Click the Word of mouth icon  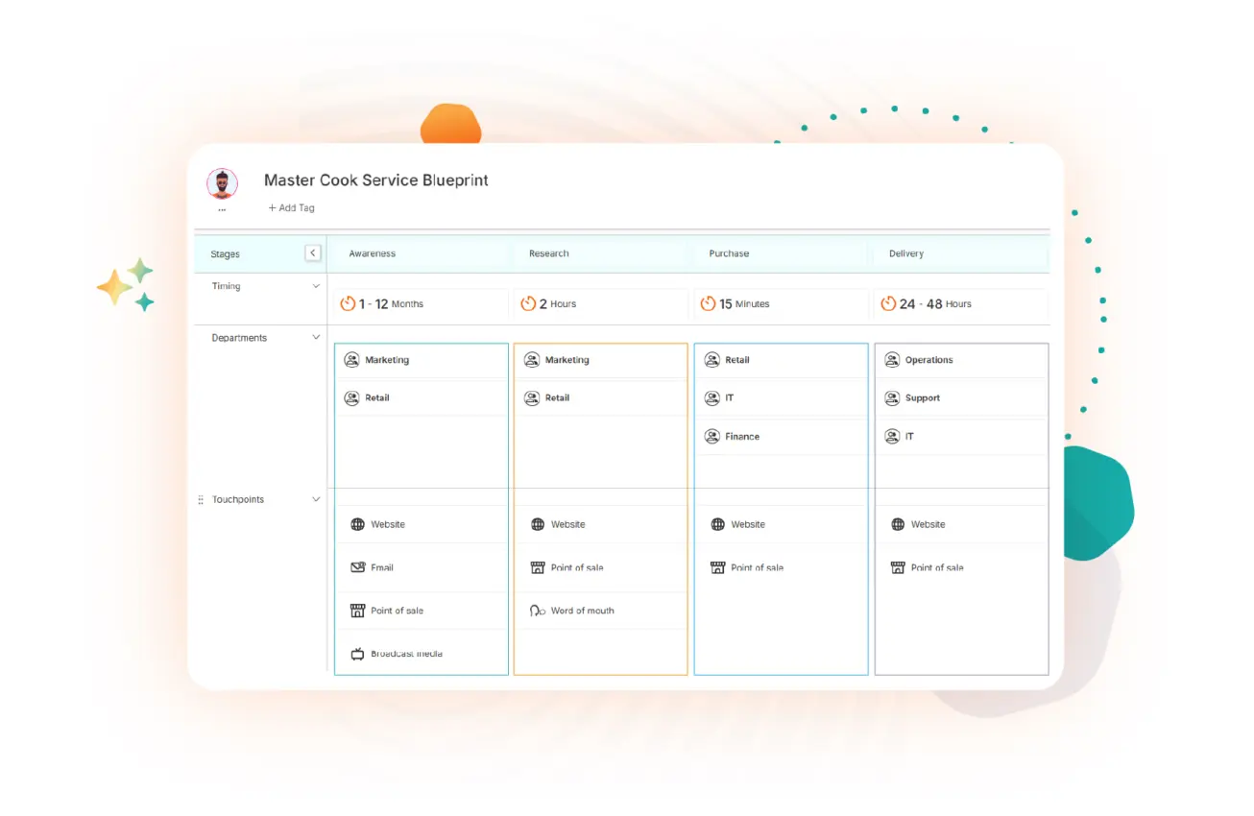click(538, 611)
